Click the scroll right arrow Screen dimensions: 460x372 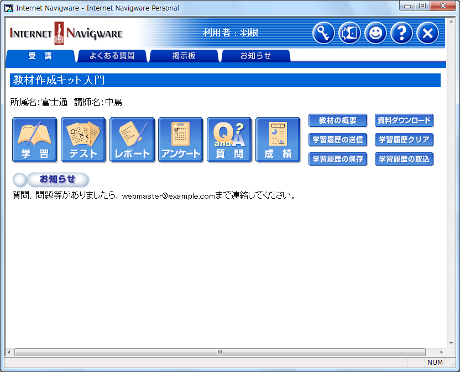(442, 352)
